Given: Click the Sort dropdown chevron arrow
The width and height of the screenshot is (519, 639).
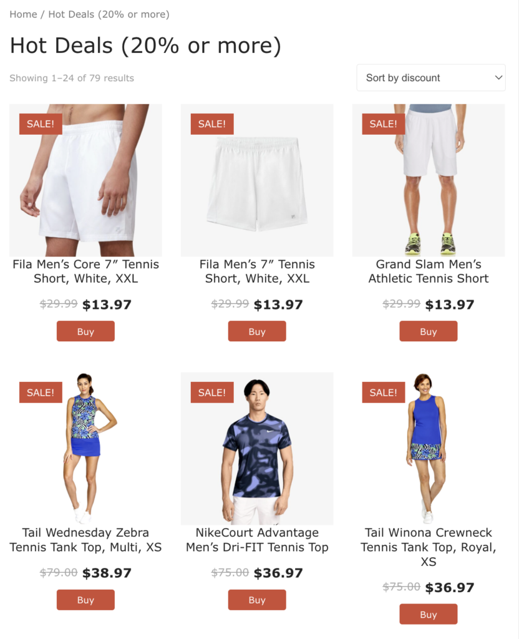Looking at the screenshot, I should [x=498, y=77].
